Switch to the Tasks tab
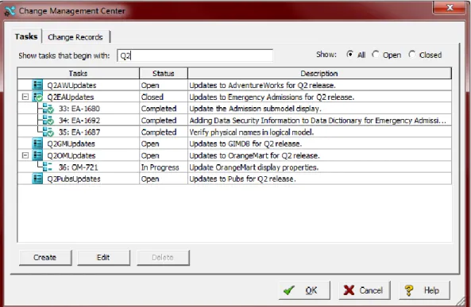471x307 pixels. point(26,36)
